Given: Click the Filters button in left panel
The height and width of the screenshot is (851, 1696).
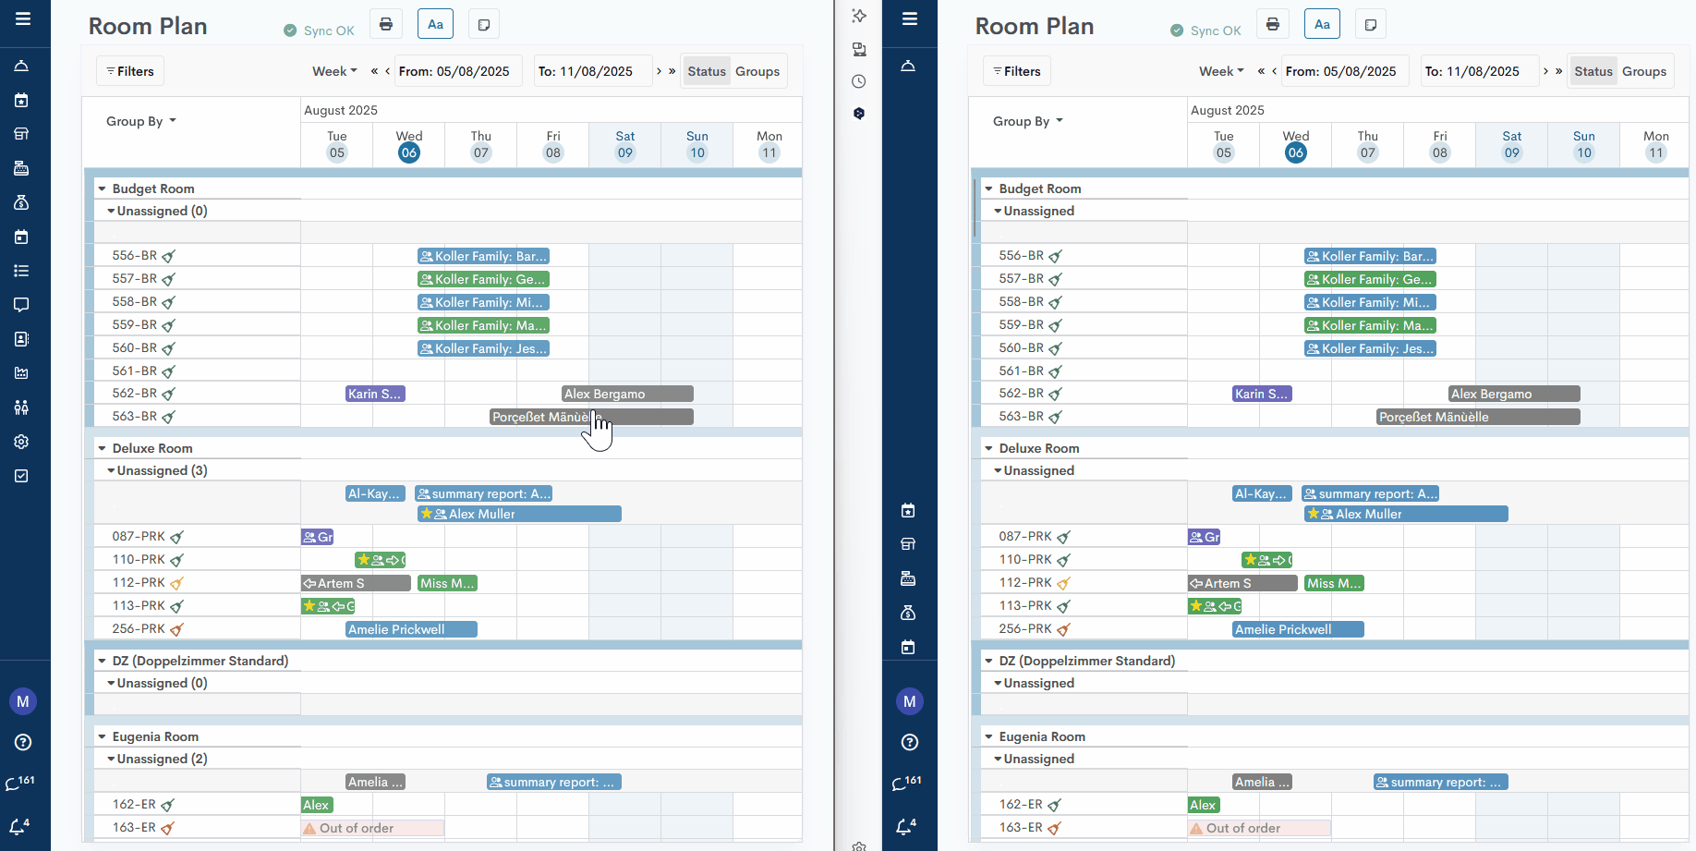Looking at the screenshot, I should [130, 71].
